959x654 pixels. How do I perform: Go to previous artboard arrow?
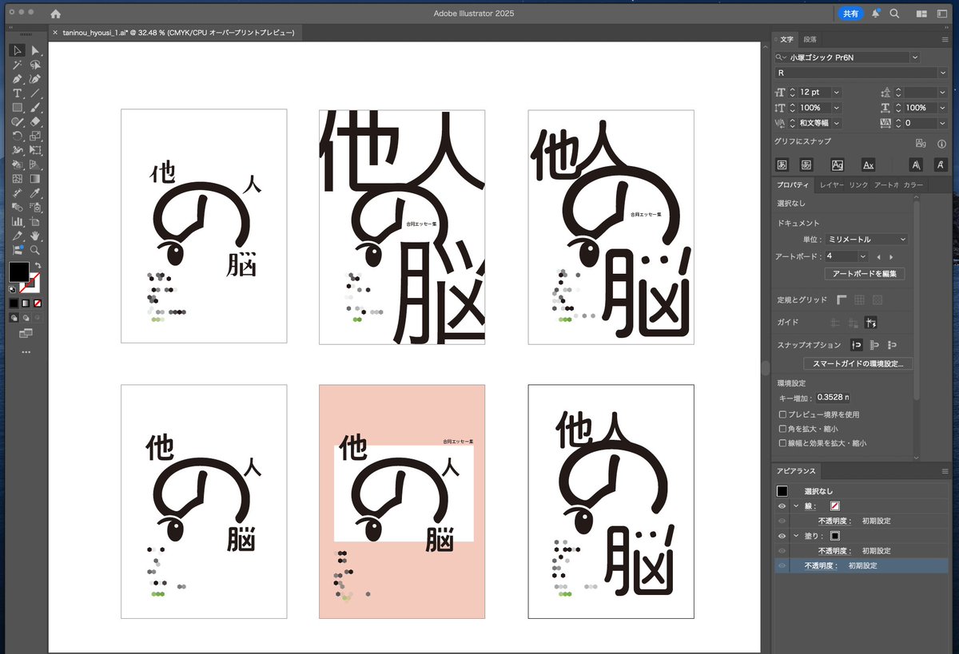click(879, 257)
